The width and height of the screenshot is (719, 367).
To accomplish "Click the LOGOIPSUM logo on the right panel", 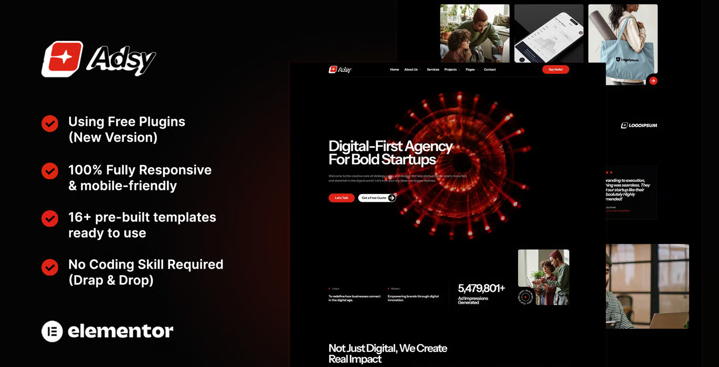I will coord(639,125).
